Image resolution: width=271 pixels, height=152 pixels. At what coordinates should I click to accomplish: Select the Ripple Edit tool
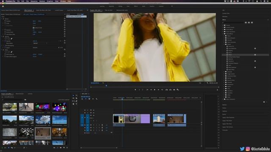point(73,98)
